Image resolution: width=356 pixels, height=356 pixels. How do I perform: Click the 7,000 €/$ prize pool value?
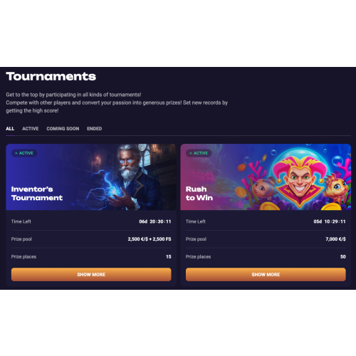pos(335,239)
